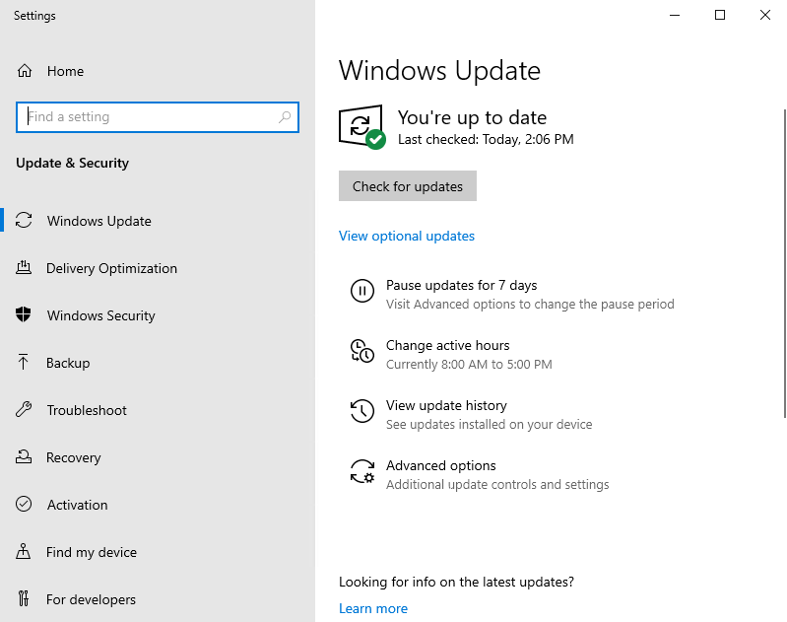The image size is (787, 622).
Task: Click the Update & Security heading
Action: (72, 163)
